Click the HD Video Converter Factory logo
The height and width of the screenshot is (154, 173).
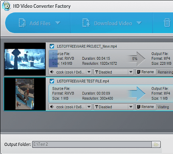(x=7, y=6)
